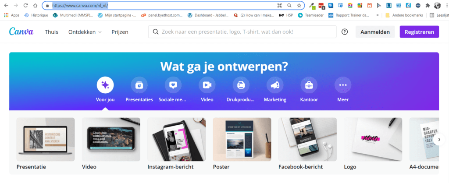Open the H5P bookmark
449x183 pixels.
(x=286, y=15)
